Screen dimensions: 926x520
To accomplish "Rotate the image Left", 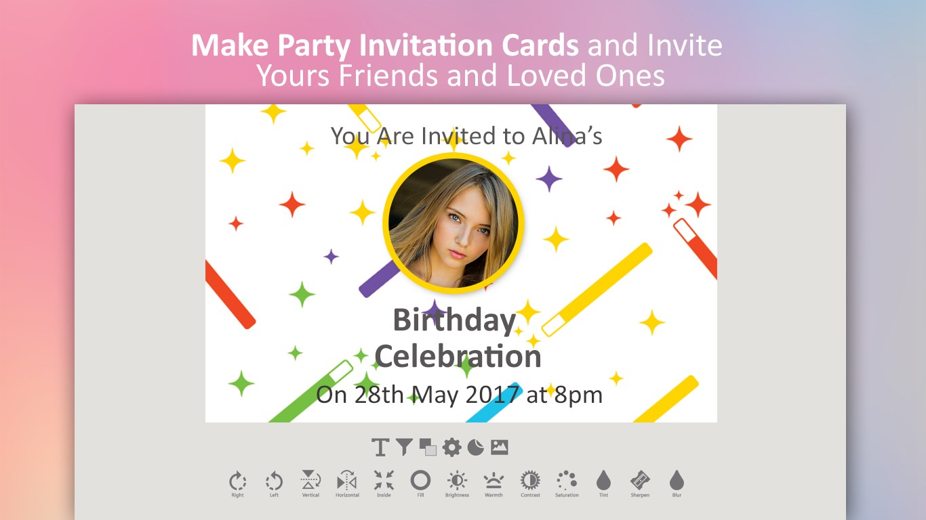I will (x=274, y=485).
